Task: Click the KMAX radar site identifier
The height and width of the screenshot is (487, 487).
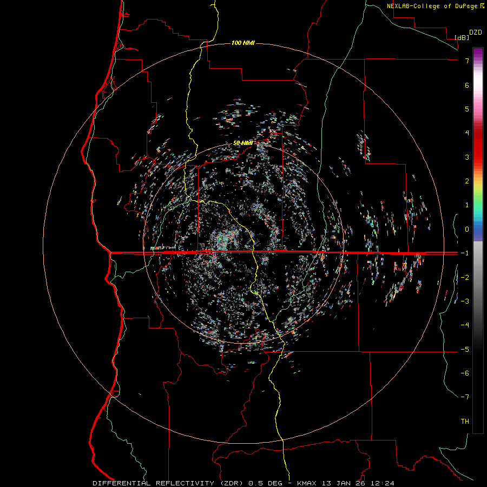Action: pos(308,483)
